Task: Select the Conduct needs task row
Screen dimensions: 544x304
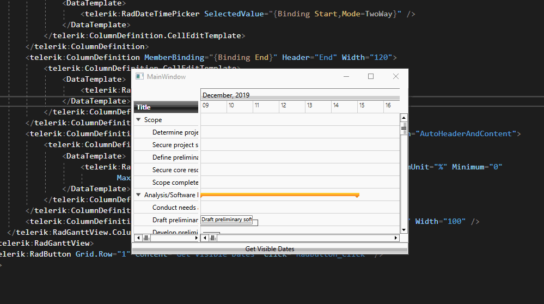Action: pyautogui.click(x=175, y=208)
